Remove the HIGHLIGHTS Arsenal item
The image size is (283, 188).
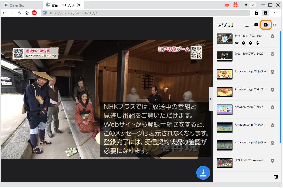pyautogui.click(x=273, y=161)
